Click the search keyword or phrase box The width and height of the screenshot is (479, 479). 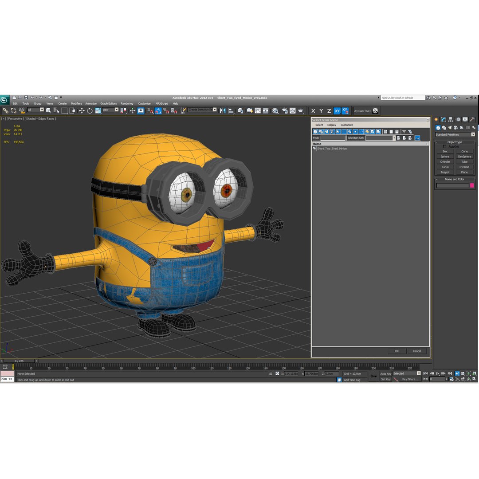pos(402,98)
